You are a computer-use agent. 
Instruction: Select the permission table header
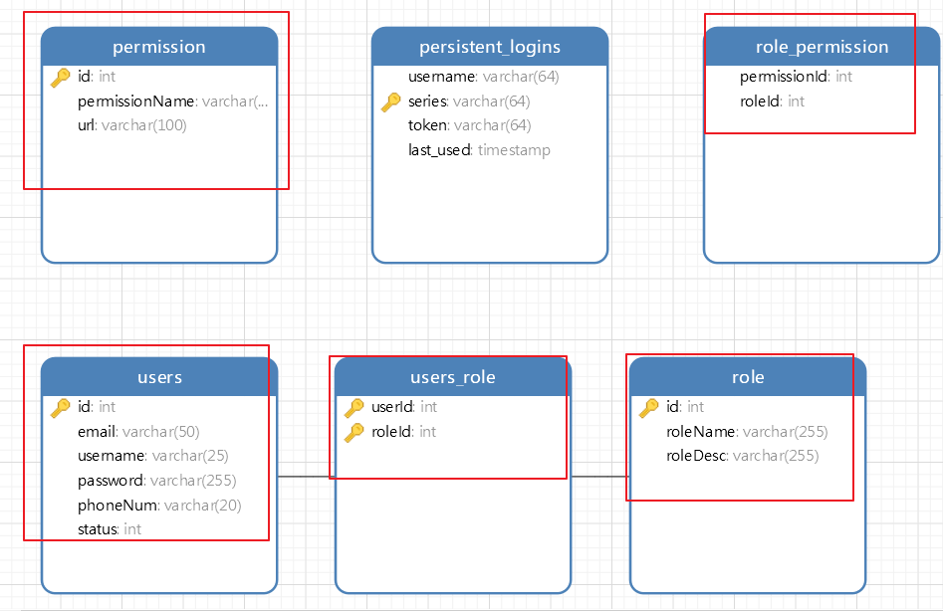pos(159,46)
